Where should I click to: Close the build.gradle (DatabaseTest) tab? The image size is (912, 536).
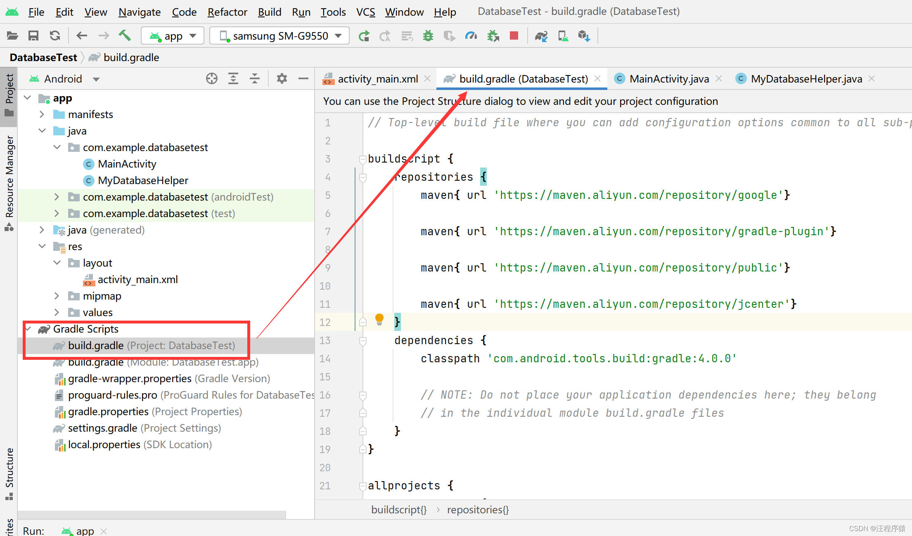[x=597, y=78]
